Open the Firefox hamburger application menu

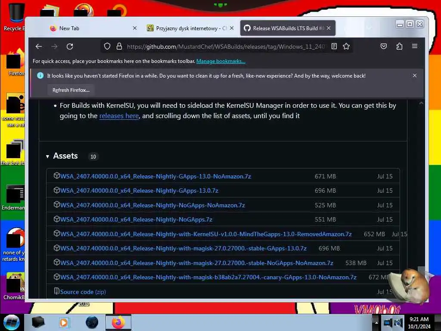point(415,47)
